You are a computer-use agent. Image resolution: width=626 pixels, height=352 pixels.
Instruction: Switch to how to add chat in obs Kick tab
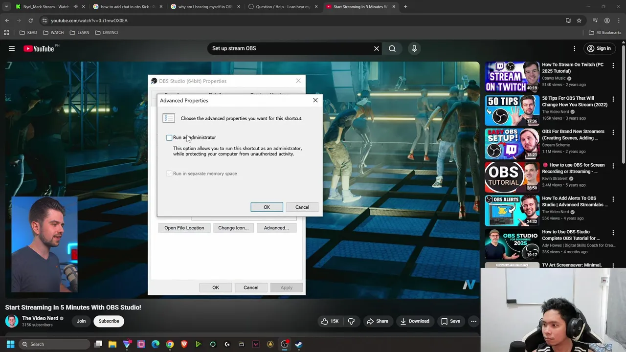(x=127, y=7)
